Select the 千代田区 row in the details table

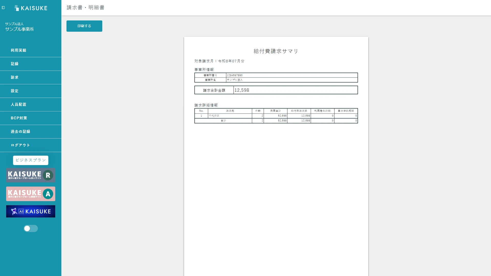tap(276, 116)
